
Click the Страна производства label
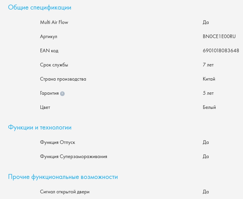click(63, 79)
